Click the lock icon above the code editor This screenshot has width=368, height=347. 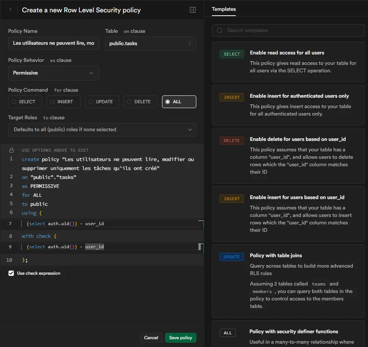12,150
